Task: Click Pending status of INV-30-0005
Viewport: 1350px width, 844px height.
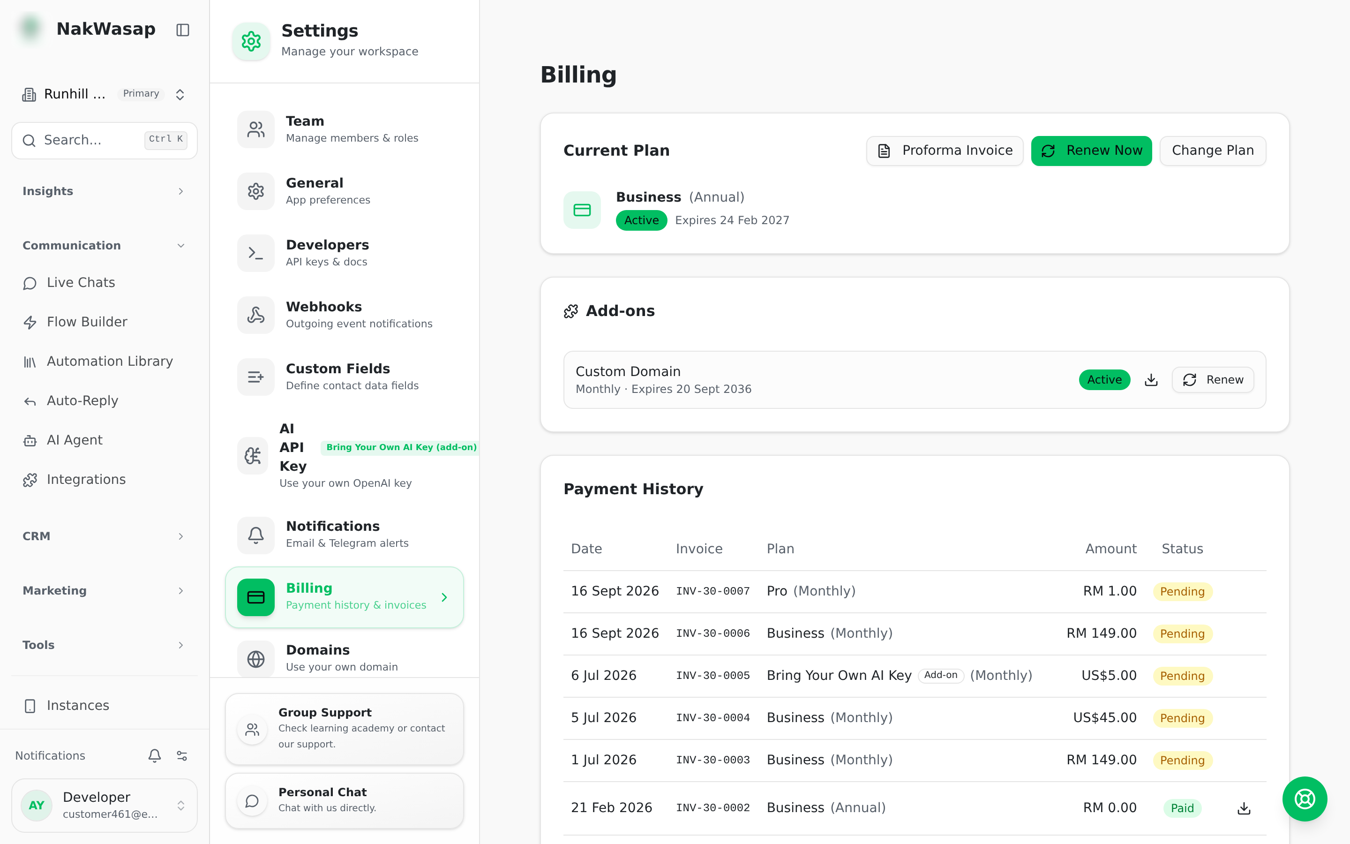Action: (x=1182, y=675)
